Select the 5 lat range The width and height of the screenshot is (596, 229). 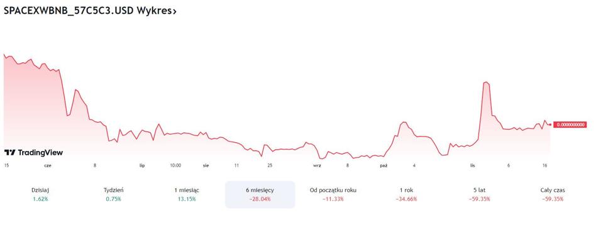(480, 194)
